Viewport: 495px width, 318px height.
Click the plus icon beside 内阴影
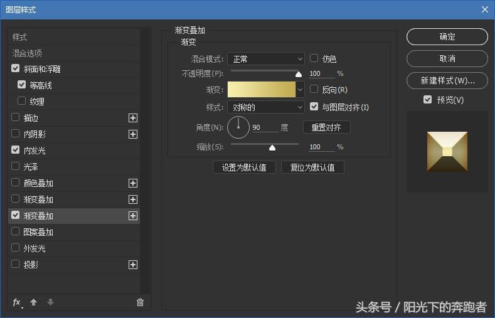(x=133, y=134)
